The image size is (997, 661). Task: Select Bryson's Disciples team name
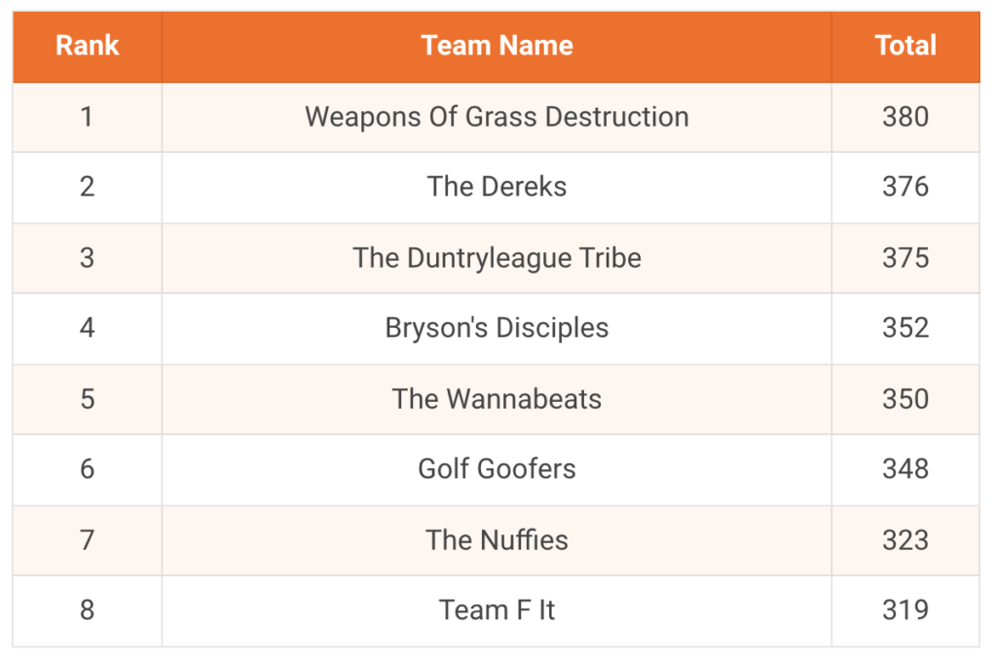(497, 328)
